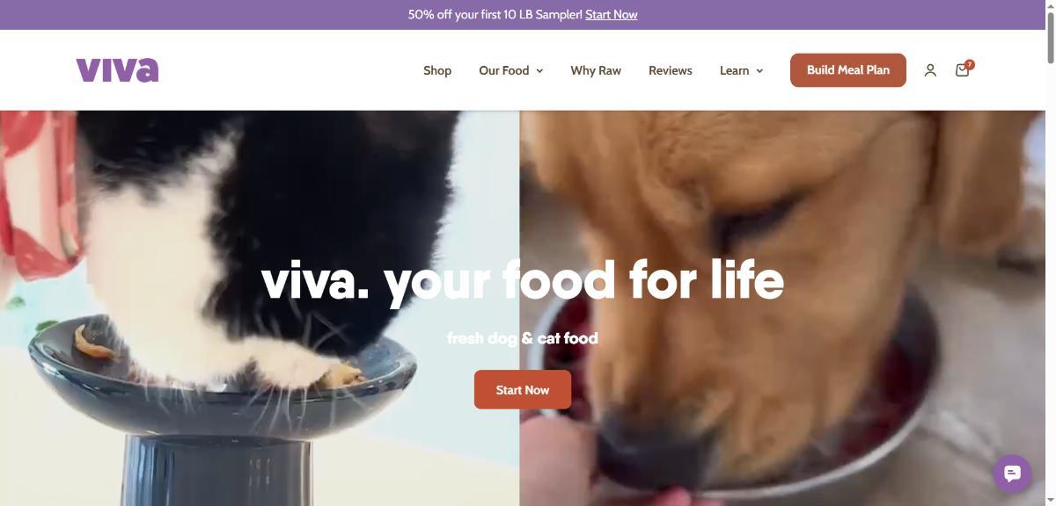Click the page scrollbar thumb
The width and height of the screenshot is (1056, 506).
tap(1050, 33)
